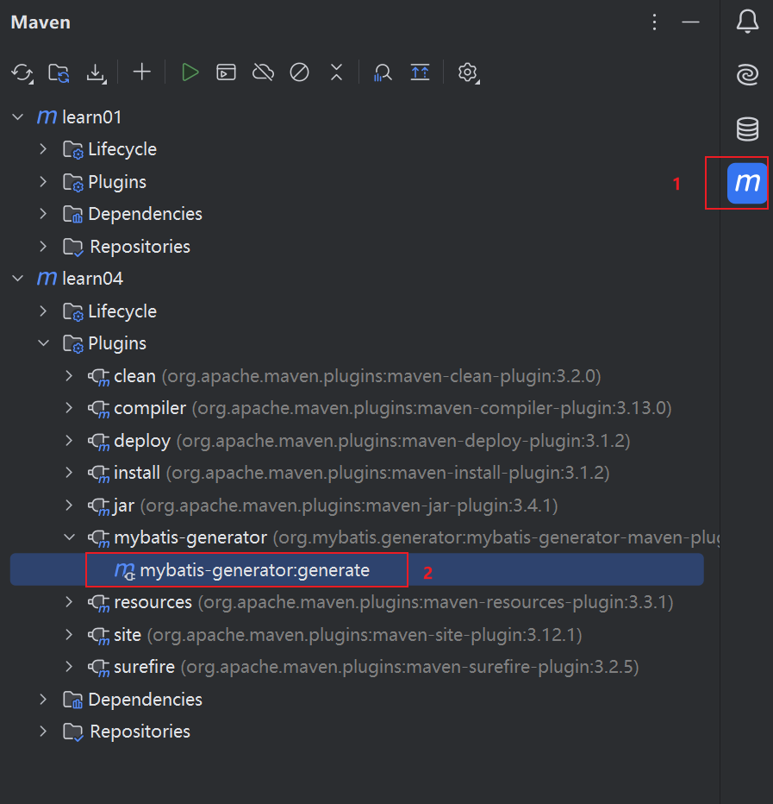
Task: Collapse Plugins under learn04
Action: 44,343
